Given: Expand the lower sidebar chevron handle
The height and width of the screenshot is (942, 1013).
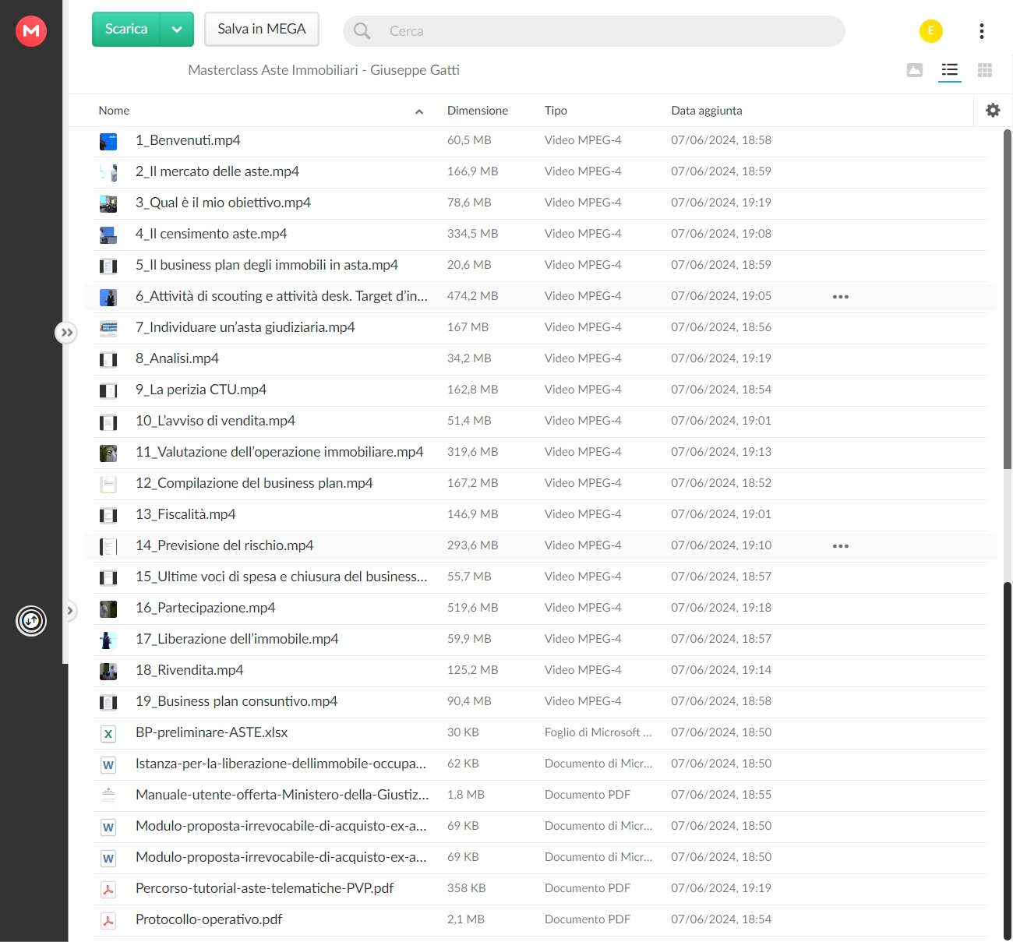Looking at the screenshot, I should (69, 611).
